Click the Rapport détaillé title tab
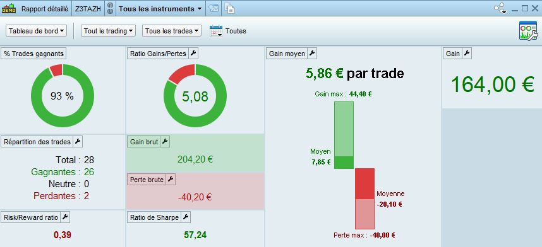The height and width of the screenshot is (247, 542). pos(45,9)
